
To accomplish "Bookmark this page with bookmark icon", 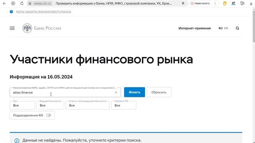I will (x=183, y=4).
